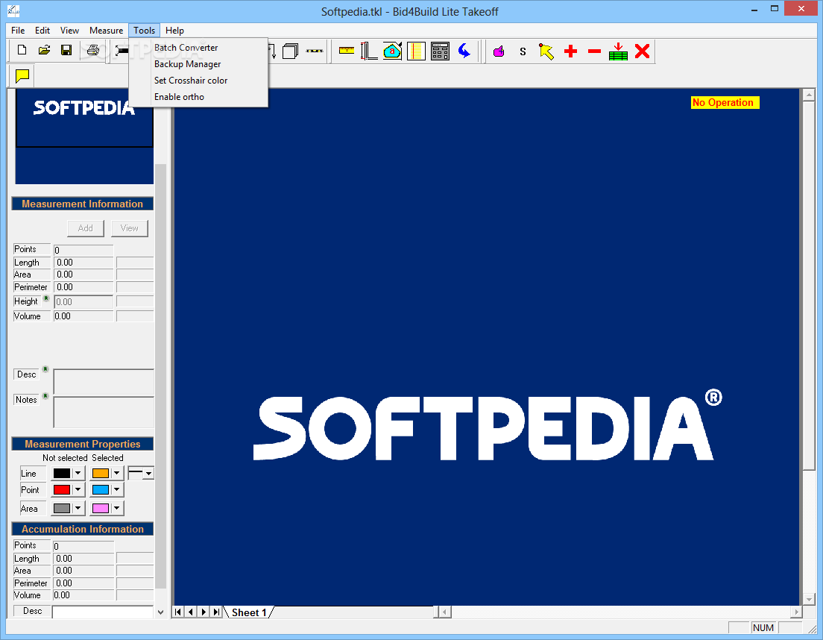Pick the orange Line selected color swatch

(100, 473)
